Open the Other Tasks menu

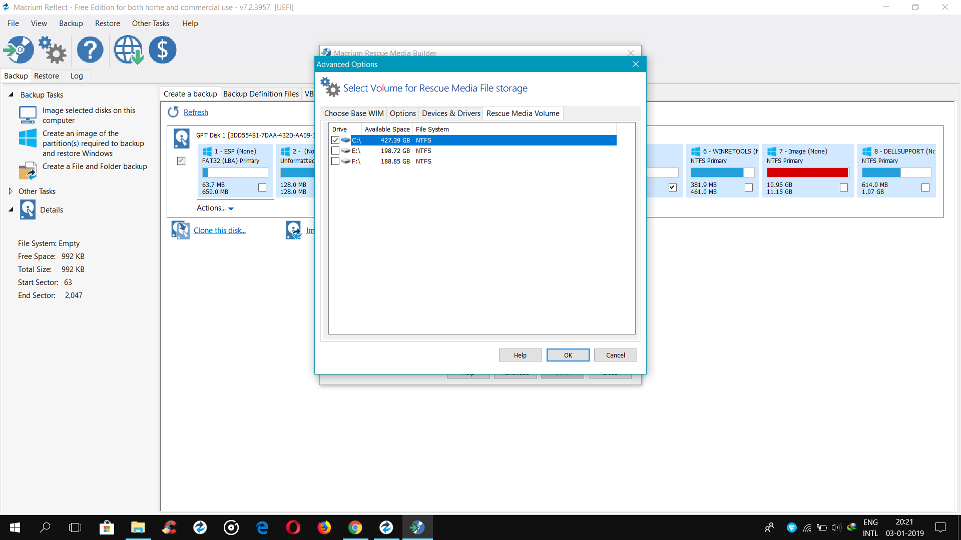[150, 23]
